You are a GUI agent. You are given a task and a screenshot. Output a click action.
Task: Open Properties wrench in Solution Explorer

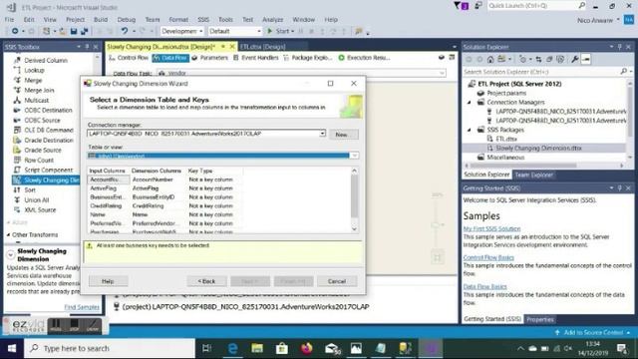(x=574, y=60)
